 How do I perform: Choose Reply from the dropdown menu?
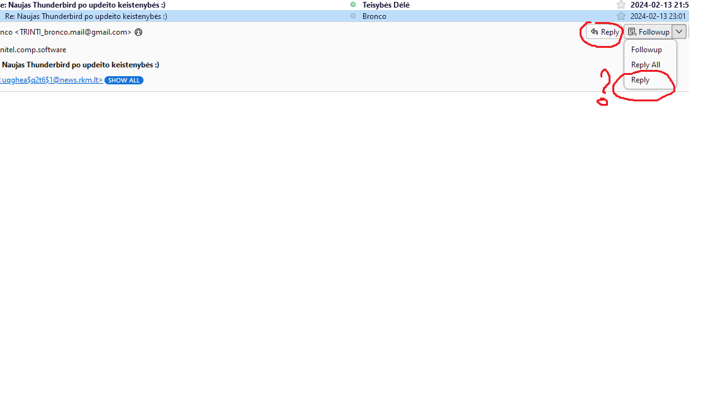[640, 80]
